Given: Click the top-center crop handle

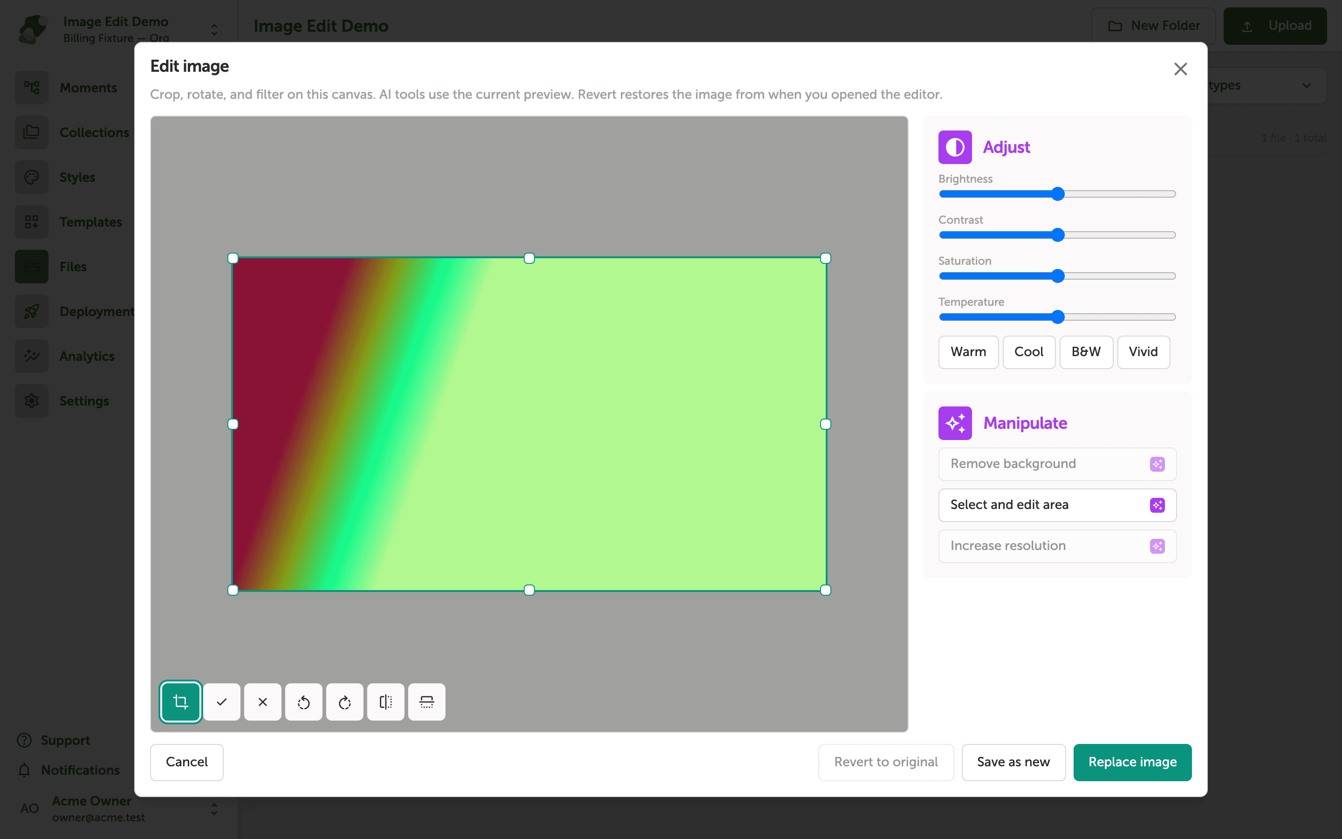Looking at the screenshot, I should 529,258.
